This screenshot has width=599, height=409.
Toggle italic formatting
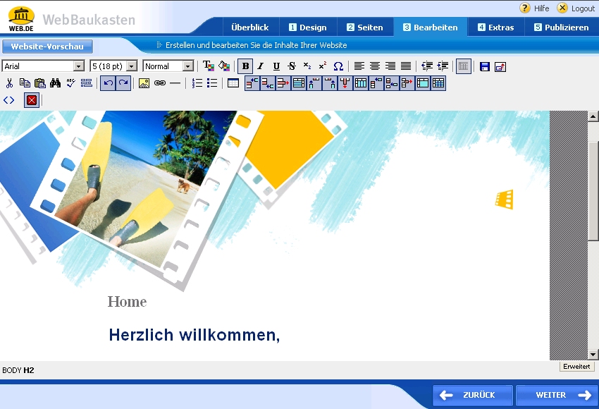point(261,66)
